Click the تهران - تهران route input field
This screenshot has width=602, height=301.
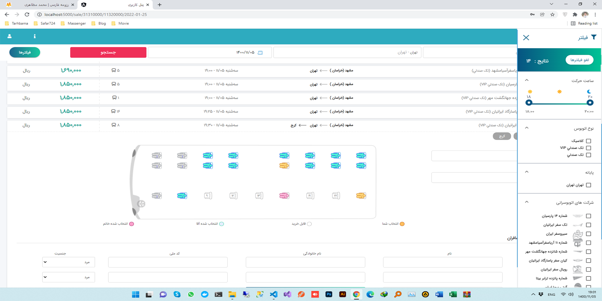[347, 52]
